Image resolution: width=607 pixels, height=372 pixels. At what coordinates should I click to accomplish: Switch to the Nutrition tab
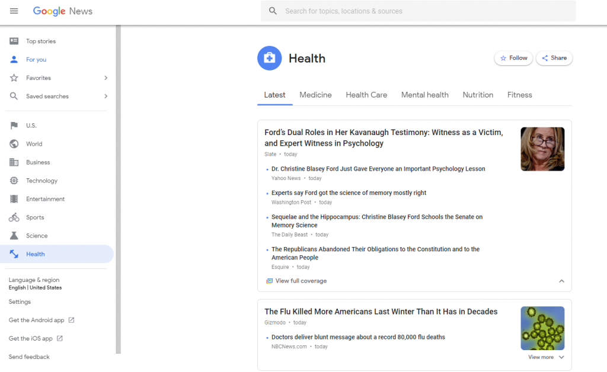478,95
